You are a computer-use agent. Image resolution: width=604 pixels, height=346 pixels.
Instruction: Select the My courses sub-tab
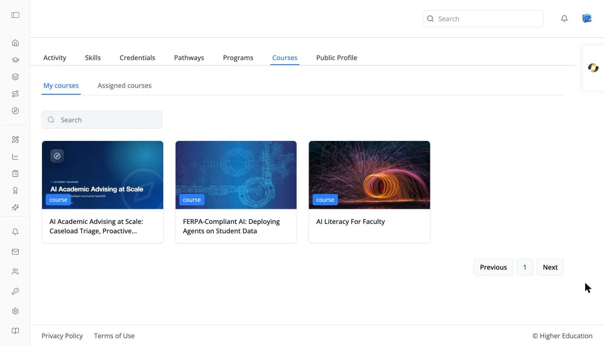coord(61,86)
